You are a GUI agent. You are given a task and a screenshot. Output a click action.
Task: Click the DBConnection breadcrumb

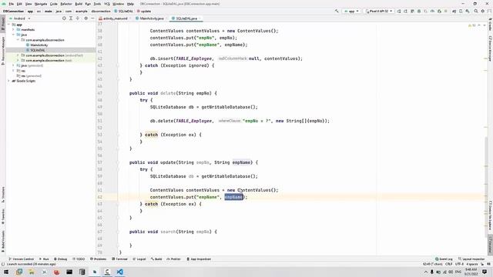pyautogui.click(x=13, y=12)
